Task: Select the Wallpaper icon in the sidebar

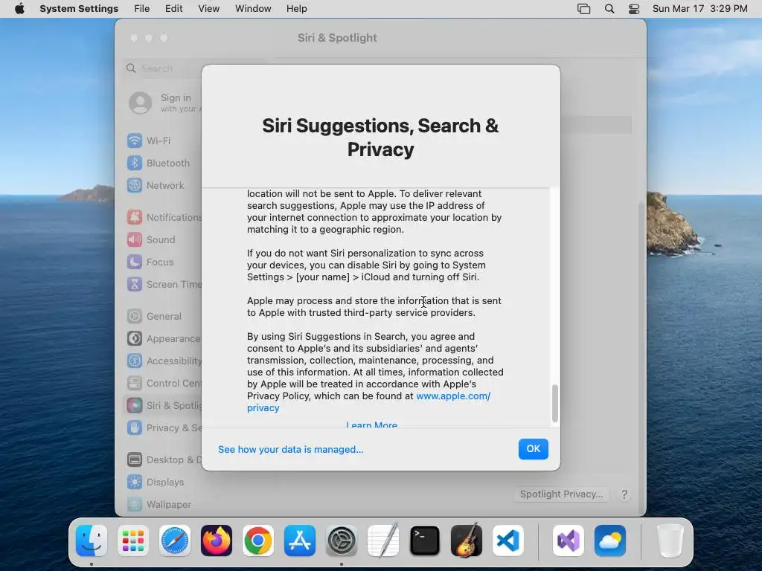Action: [135, 505]
